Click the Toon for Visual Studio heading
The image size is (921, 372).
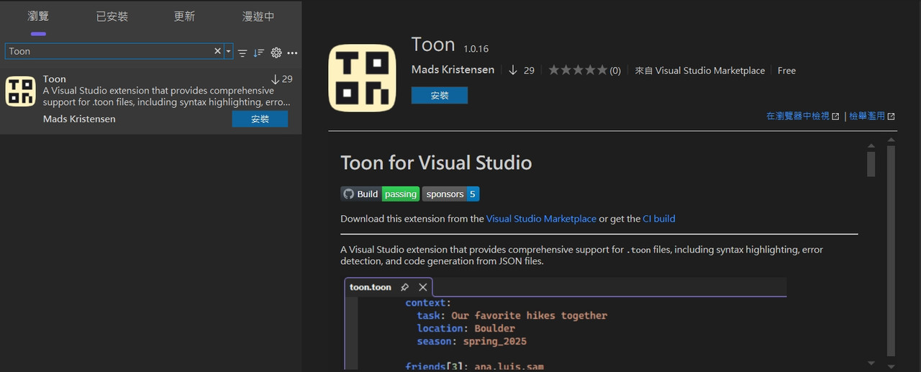(x=436, y=163)
